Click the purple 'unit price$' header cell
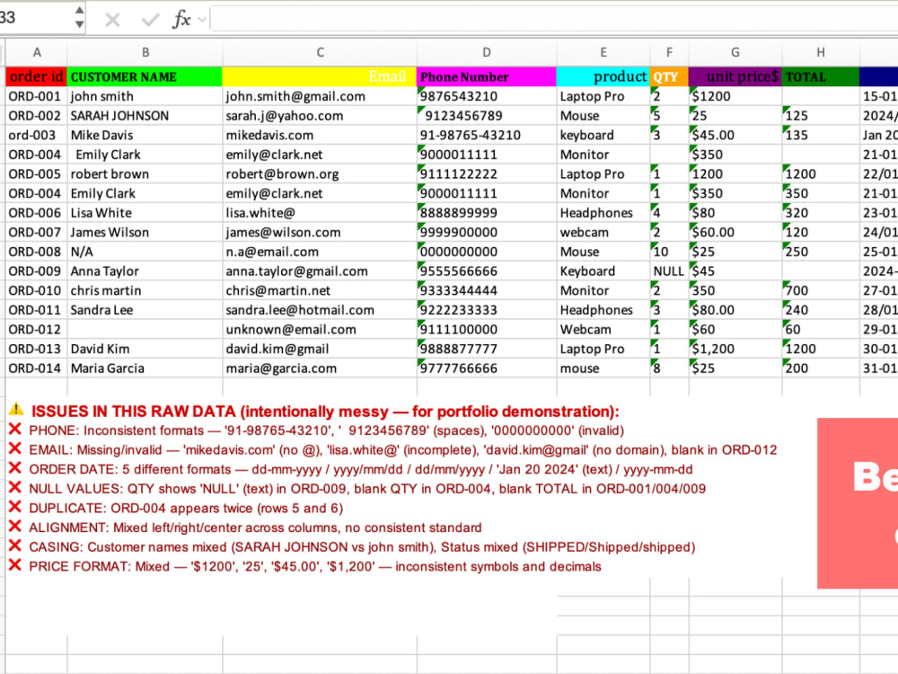Screen dimensions: 898x674 [x=735, y=76]
